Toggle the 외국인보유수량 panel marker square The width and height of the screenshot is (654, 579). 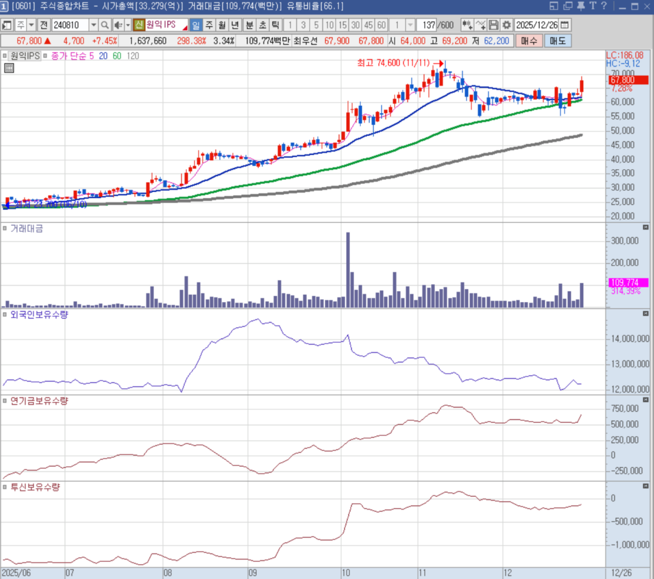[x=4, y=315]
